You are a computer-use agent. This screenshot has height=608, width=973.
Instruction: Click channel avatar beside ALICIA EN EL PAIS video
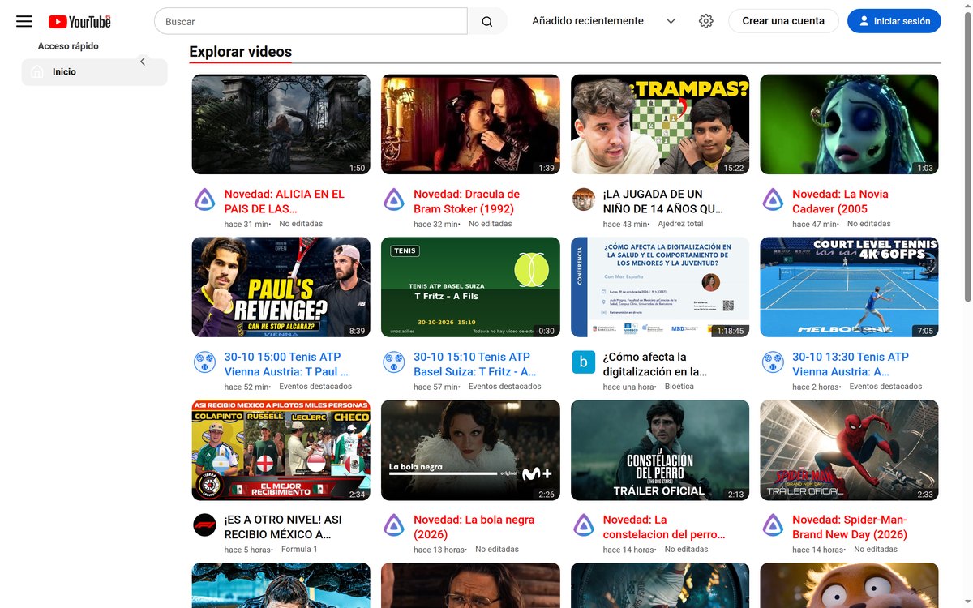click(205, 199)
